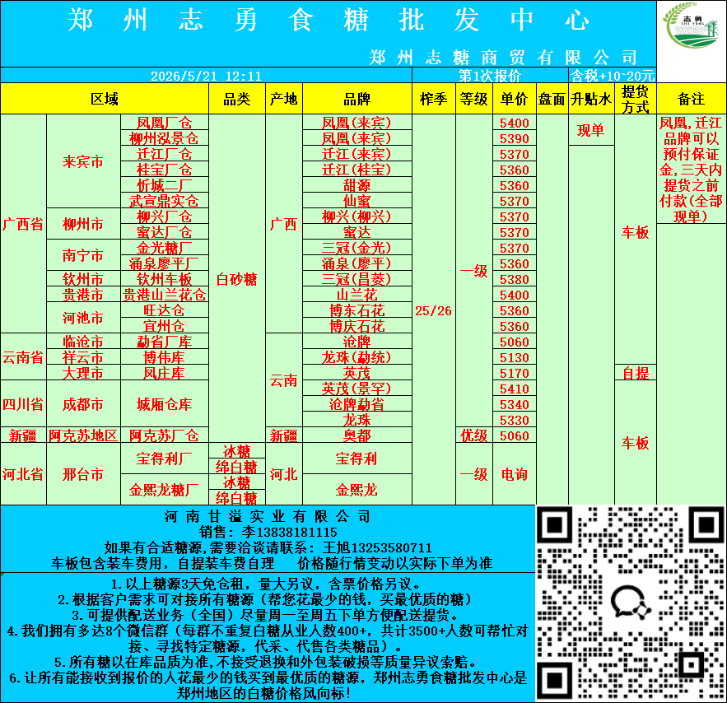Select the 蜜达厂仓 cell

coord(164,231)
